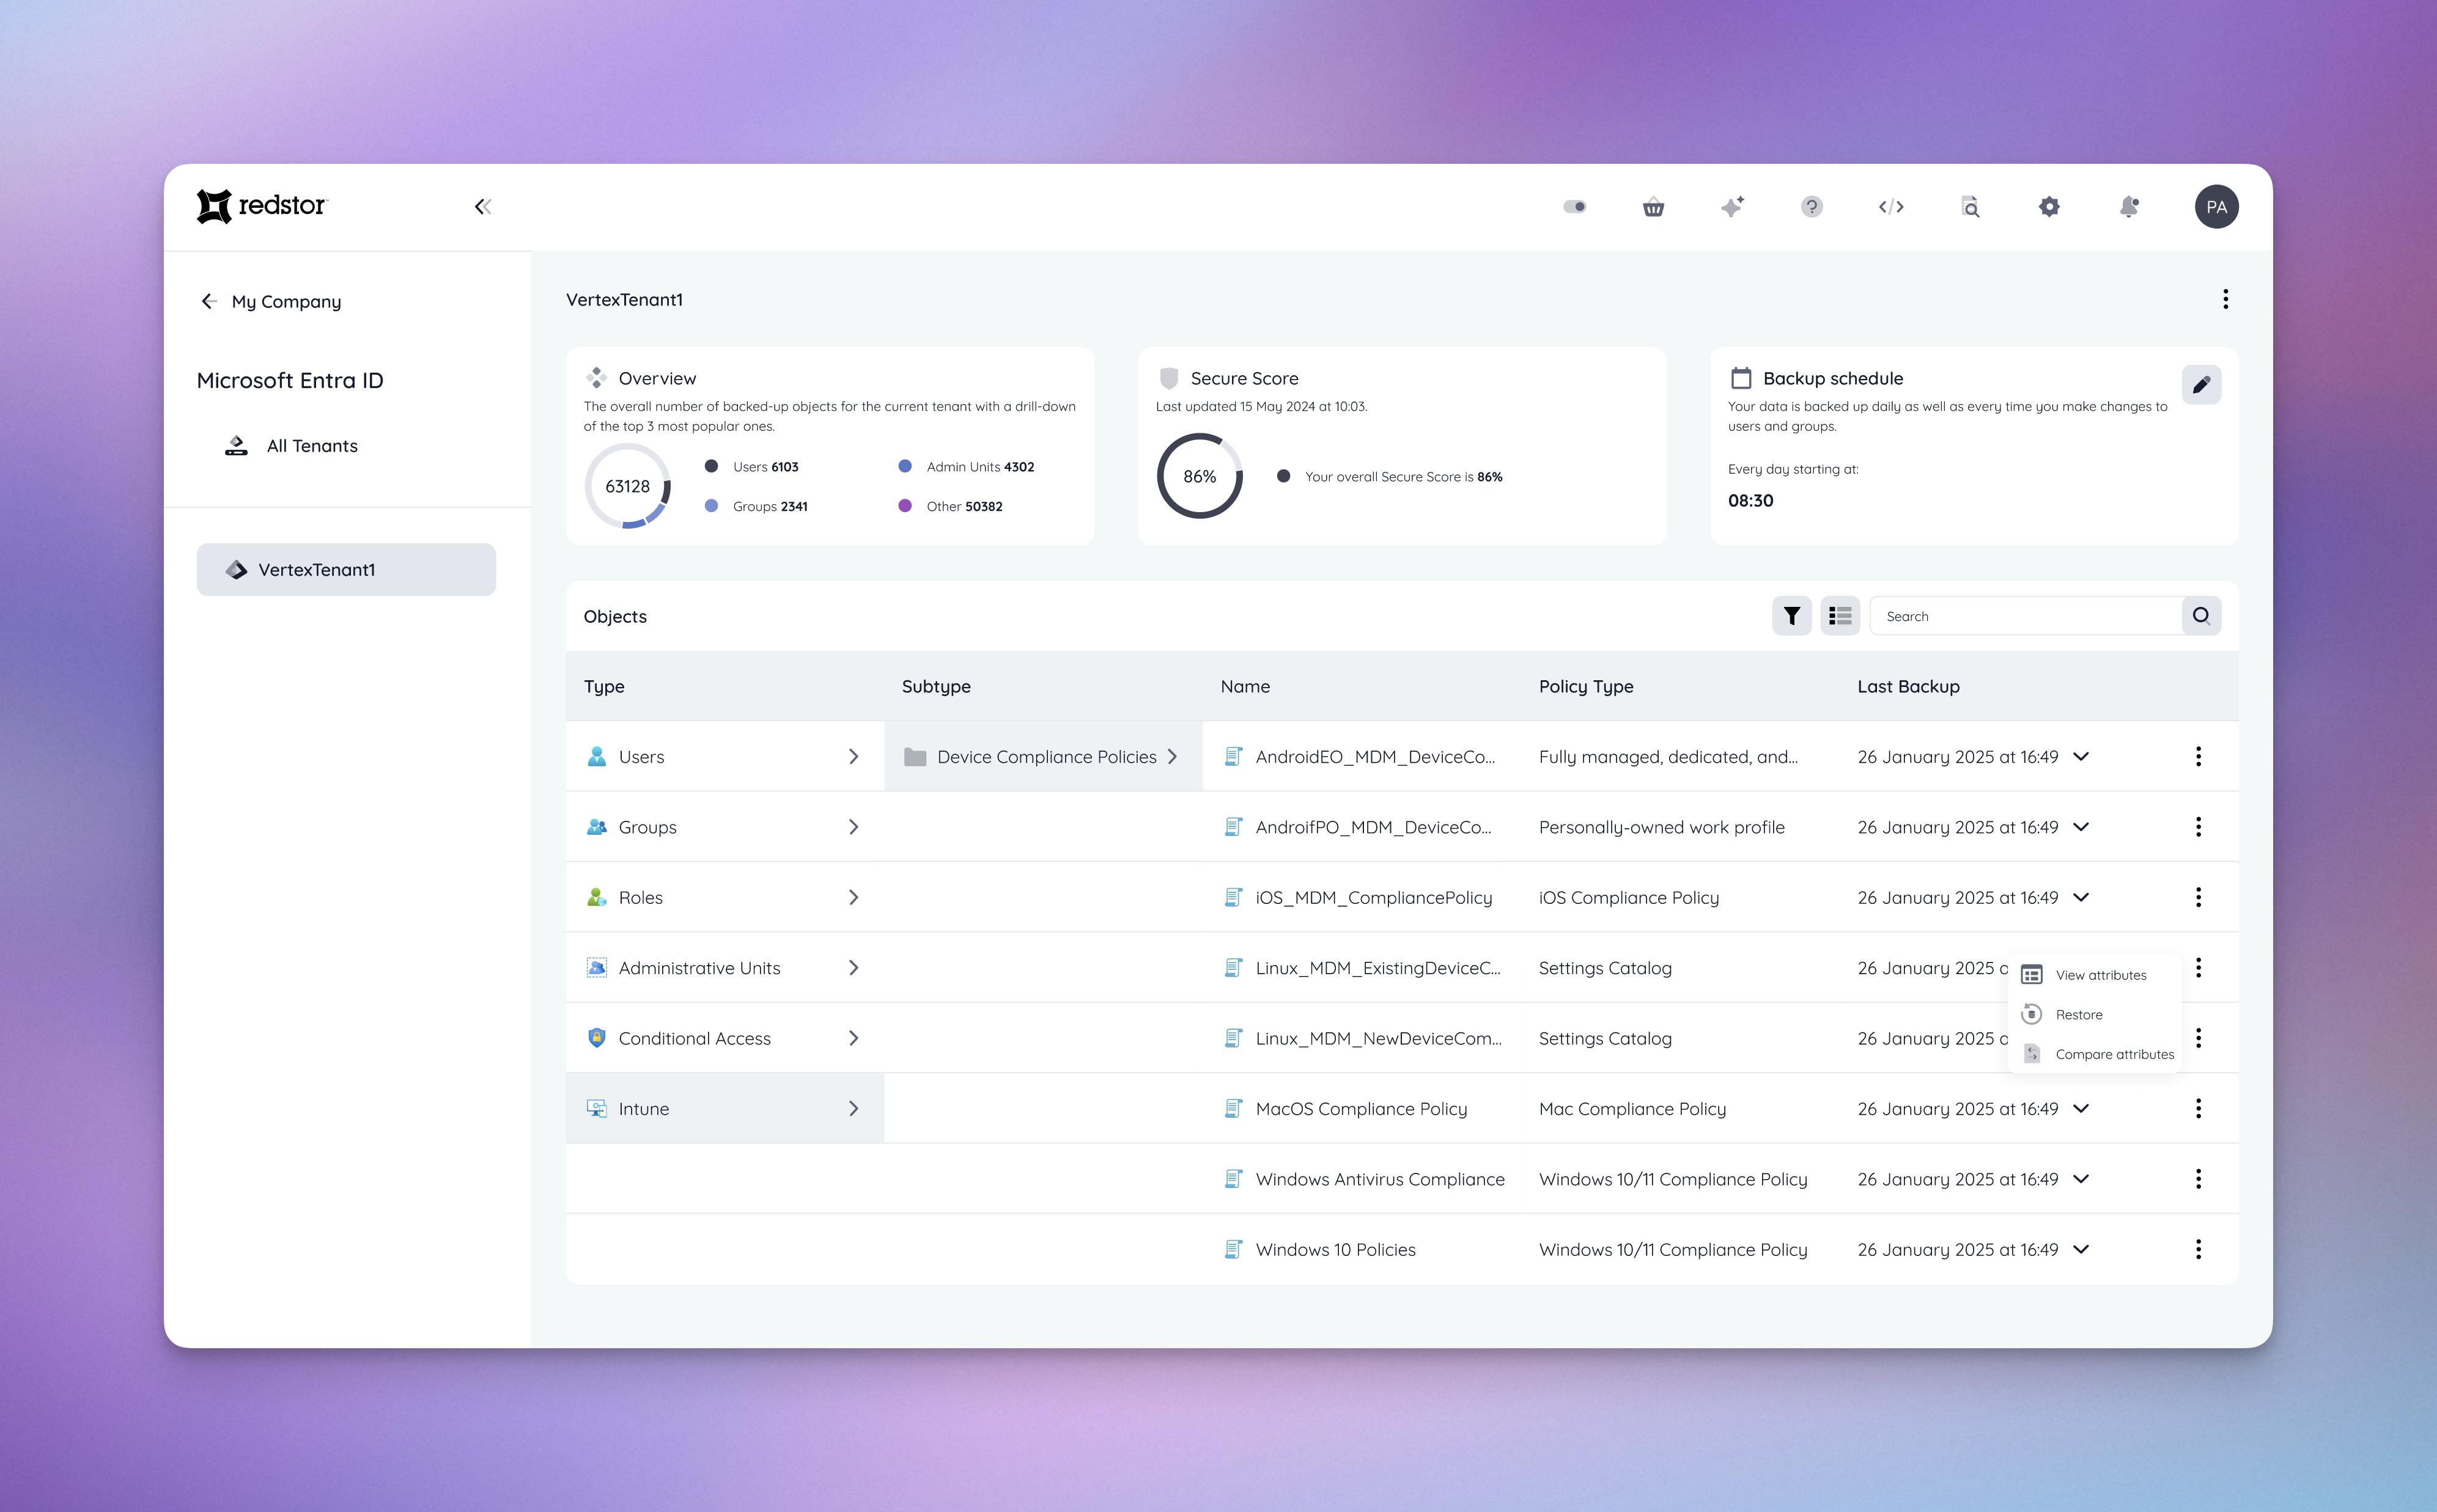Open kebab menu for iOS_MDM_CompliancePolicy row
Viewport: 2437px width, 1512px height.
(2198, 897)
